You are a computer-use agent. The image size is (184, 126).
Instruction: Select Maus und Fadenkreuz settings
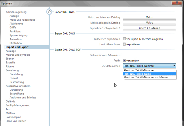click(x=23, y=20)
